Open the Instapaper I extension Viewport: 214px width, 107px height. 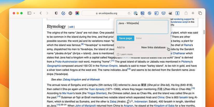[177, 13]
